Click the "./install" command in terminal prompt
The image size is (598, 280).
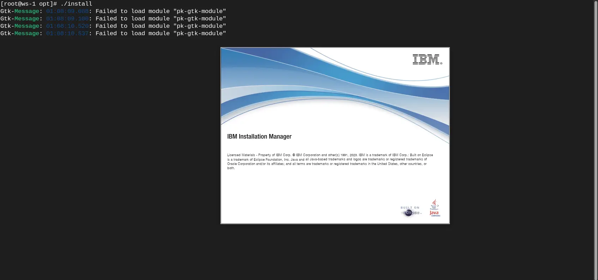pyautogui.click(x=76, y=4)
